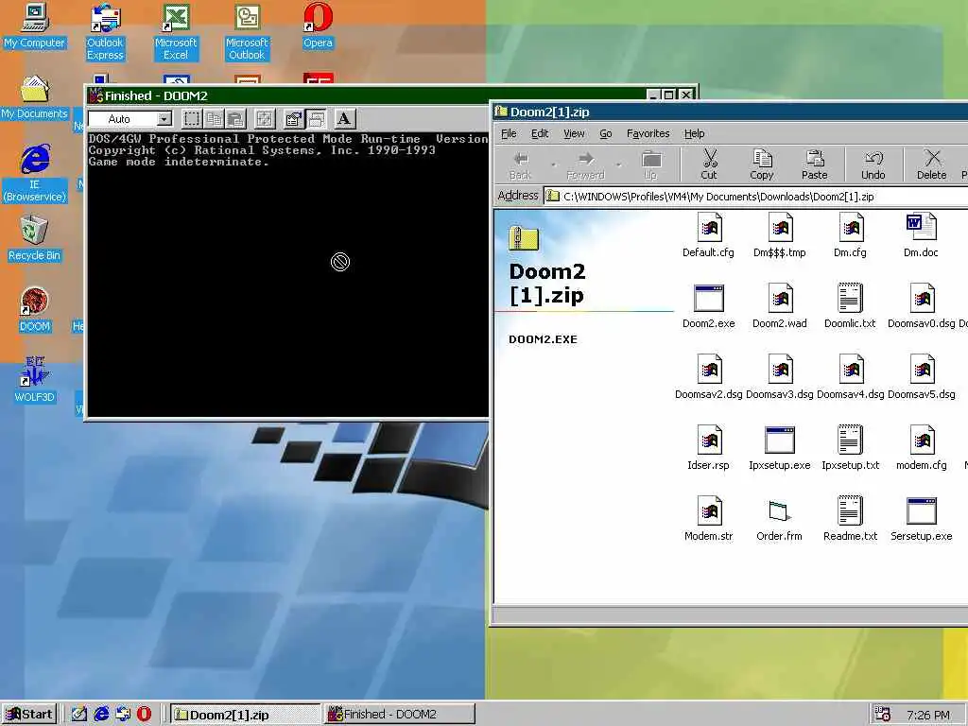968x726 pixels.
Task: Switch to Doom2[1].zip taskbar button
Action: point(245,715)
